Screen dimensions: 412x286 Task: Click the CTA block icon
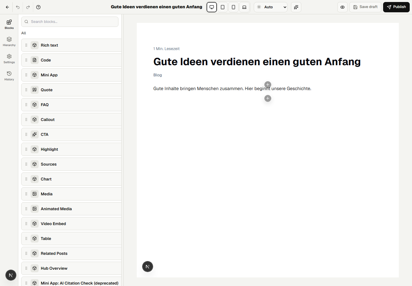coord(35,134)
